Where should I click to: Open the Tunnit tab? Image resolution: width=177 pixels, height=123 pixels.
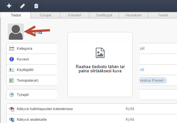(163, 15)
